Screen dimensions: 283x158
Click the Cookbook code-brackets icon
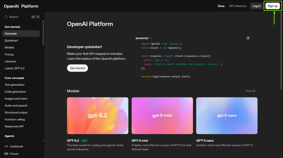[6, 146]
